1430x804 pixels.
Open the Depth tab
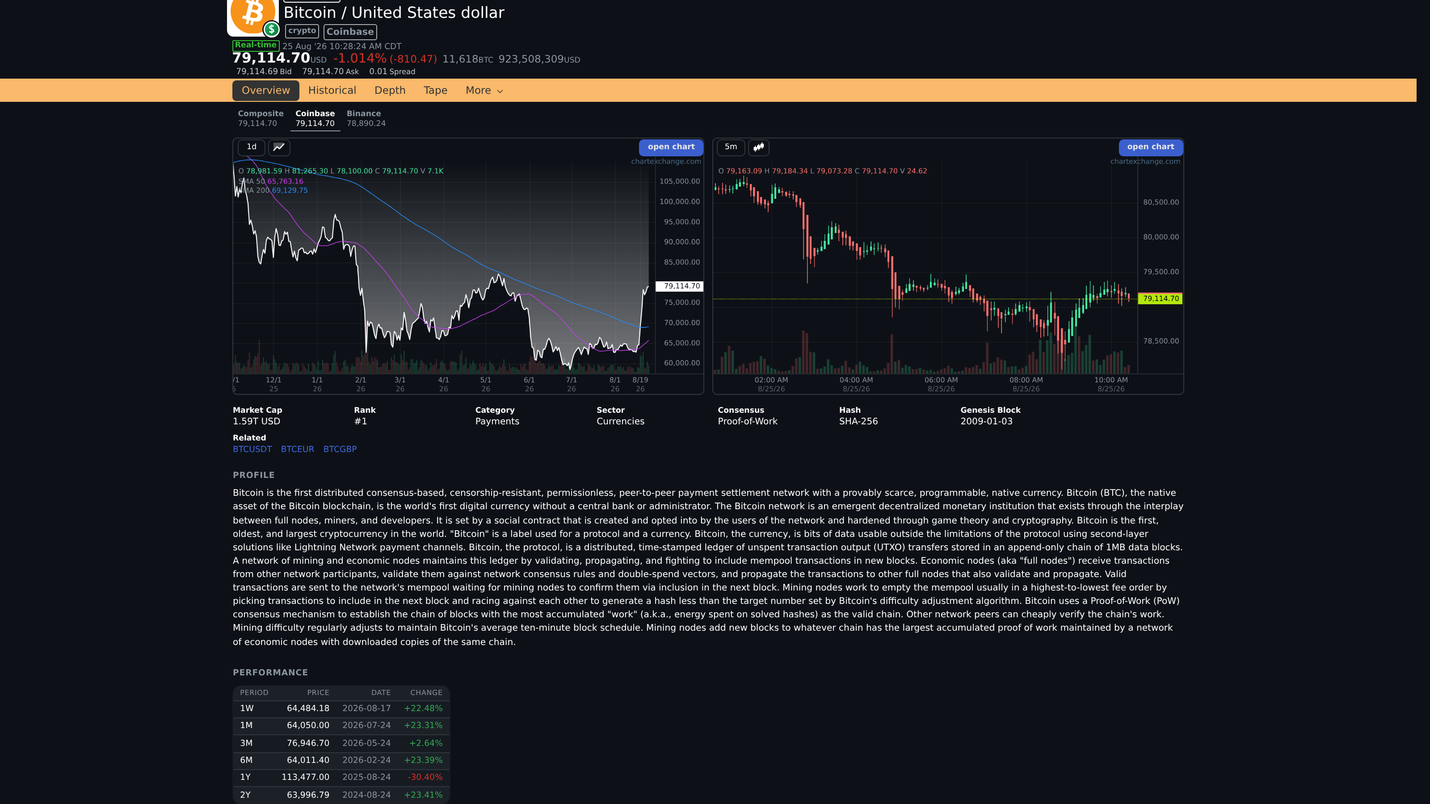[390, 90]
